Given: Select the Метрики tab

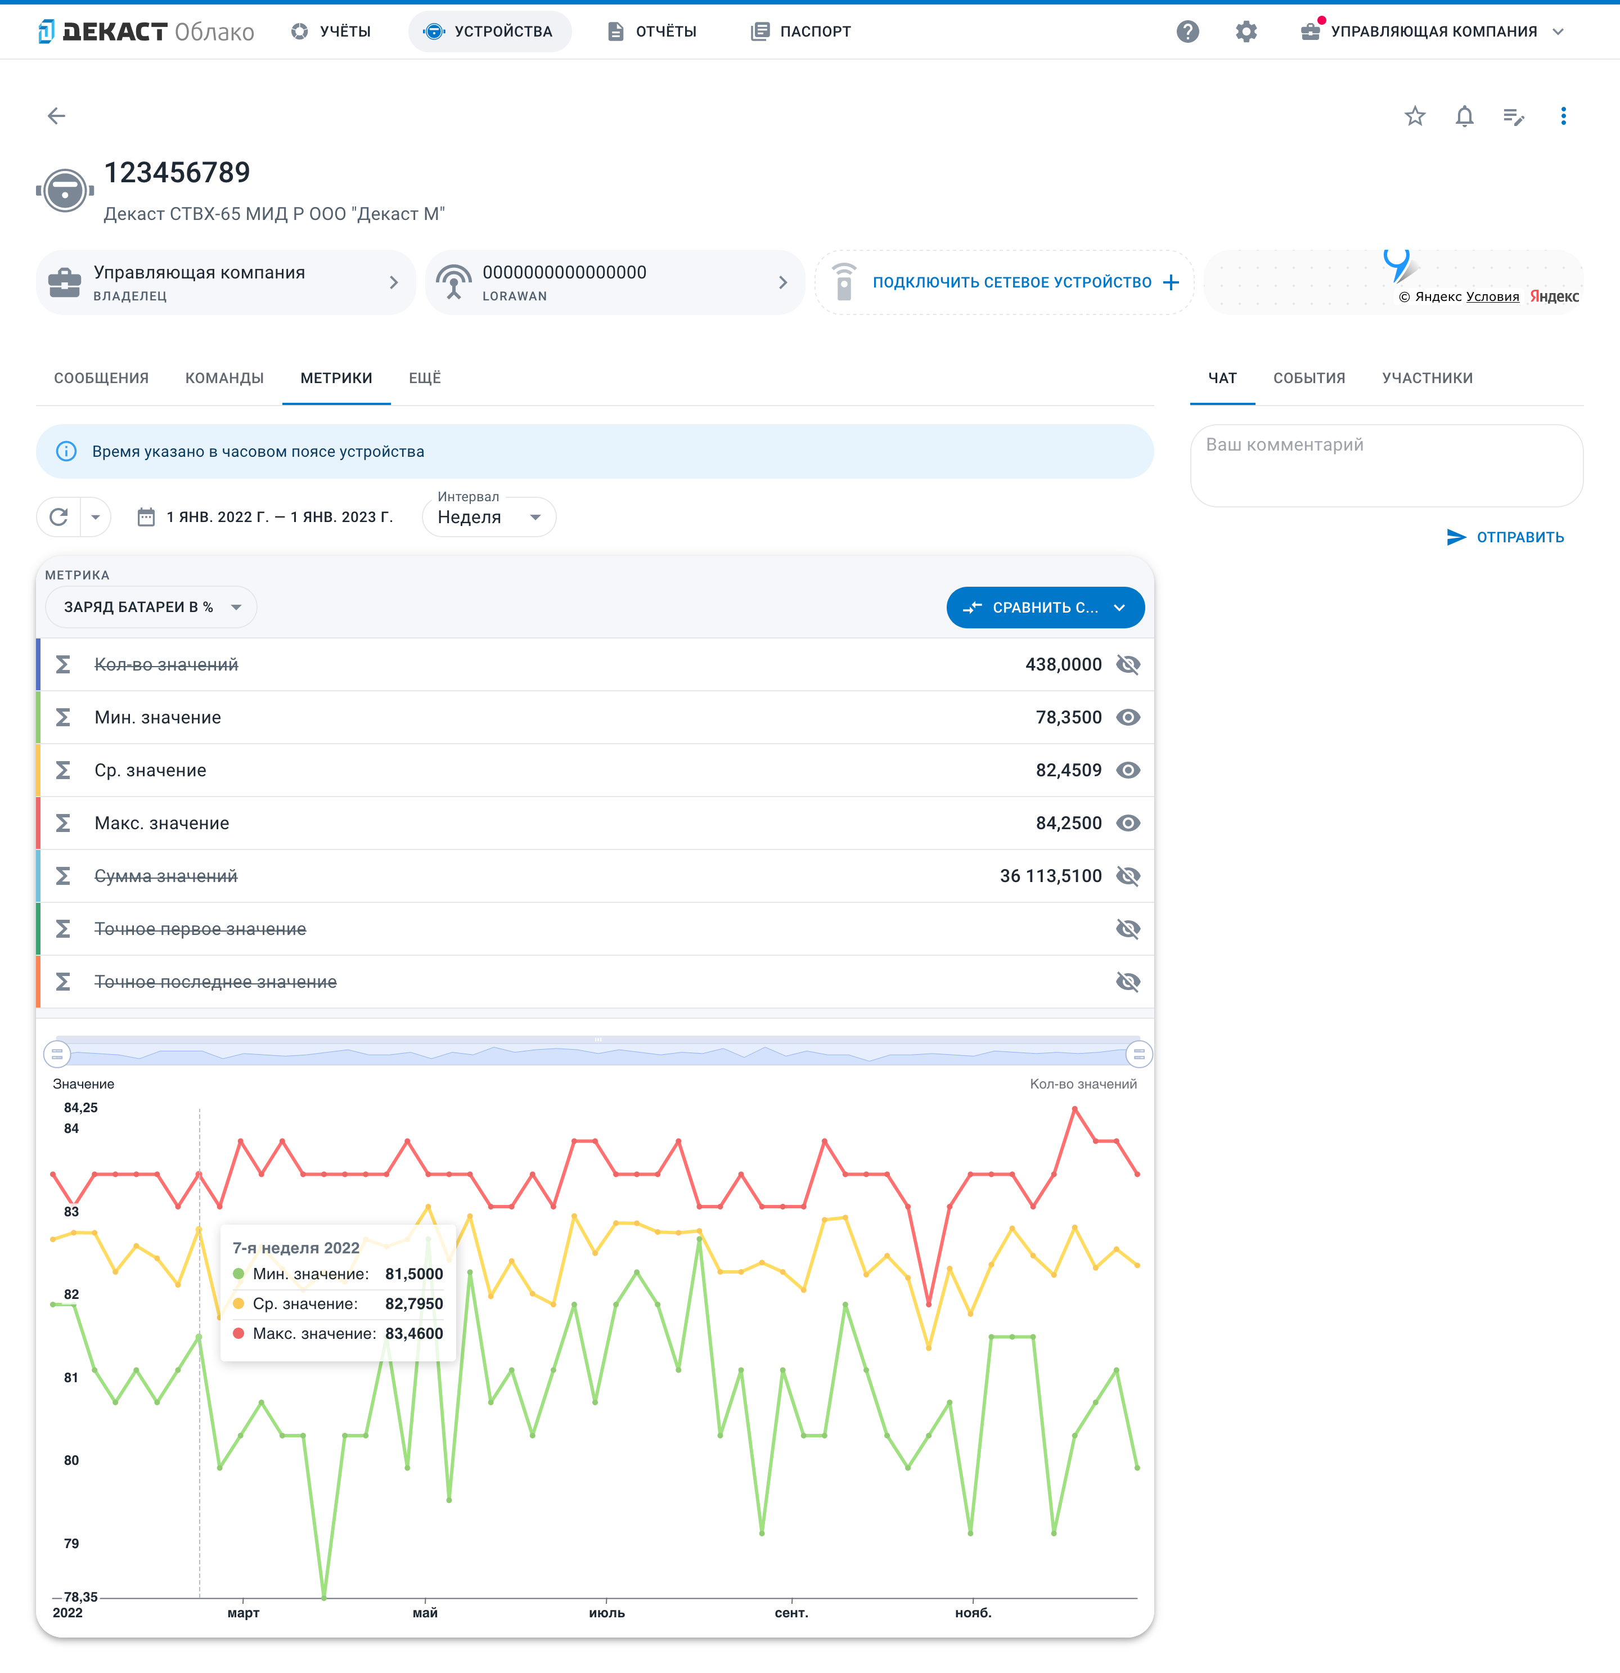Looking at the screenshot, I should point(336,378).
